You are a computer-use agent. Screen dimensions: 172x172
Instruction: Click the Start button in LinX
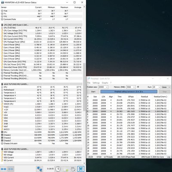[93, 92]
